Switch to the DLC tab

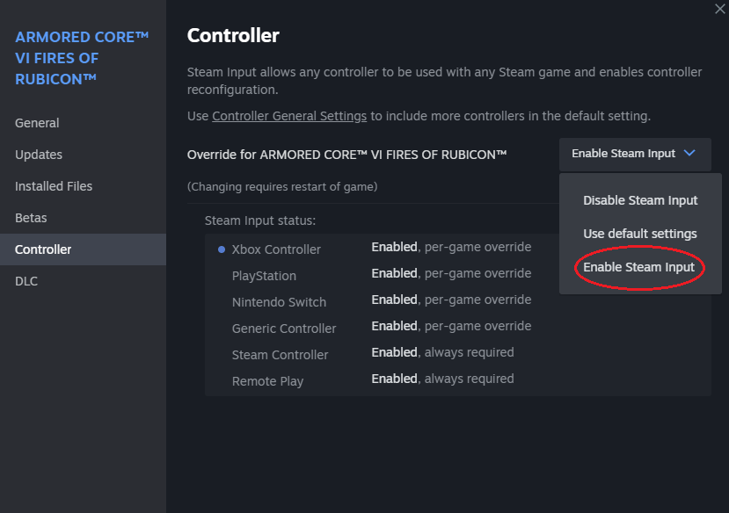point(26,281)
